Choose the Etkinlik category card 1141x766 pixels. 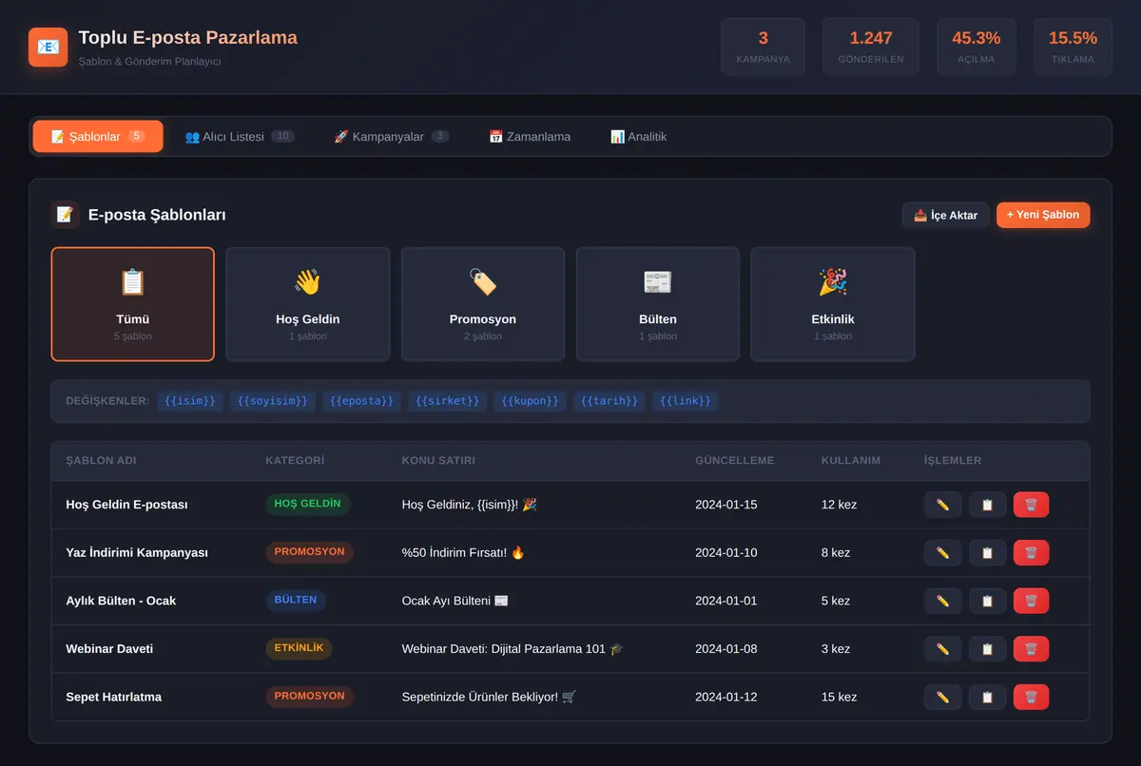(833, 304)
